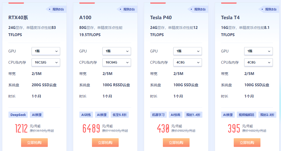Expand Tesla P40 CPU&内存 4C8G dropdown

188,62
